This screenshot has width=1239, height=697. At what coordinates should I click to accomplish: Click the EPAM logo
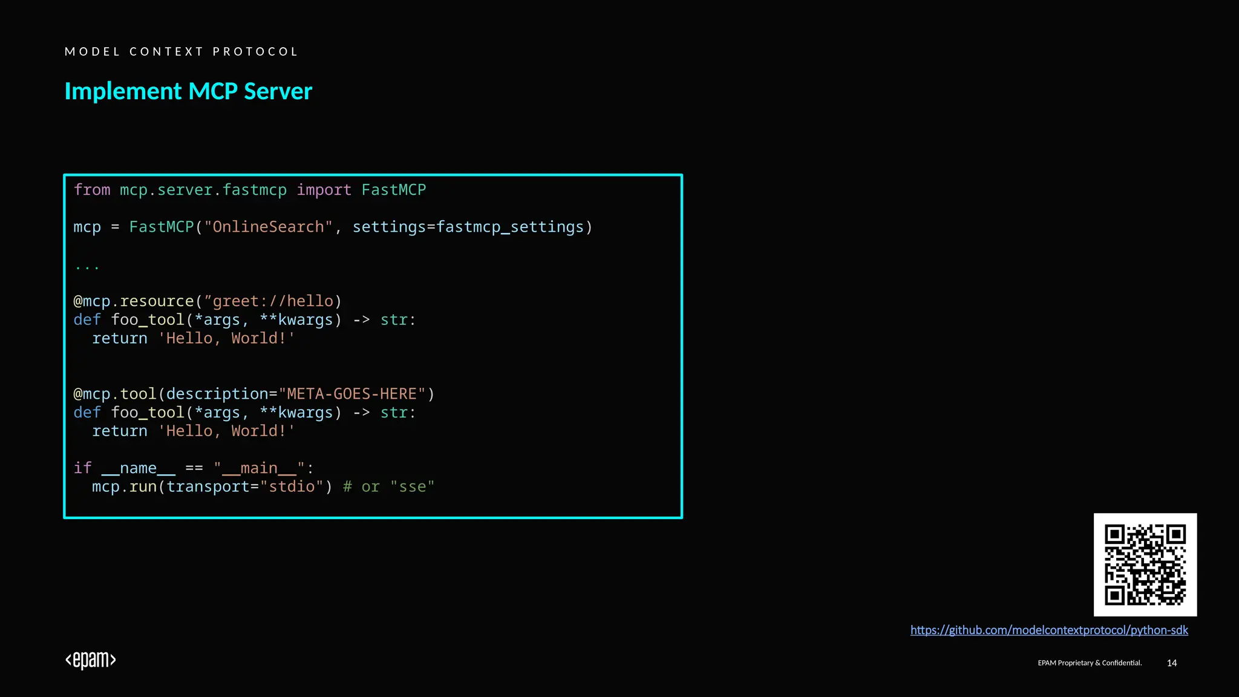[91, 659]
